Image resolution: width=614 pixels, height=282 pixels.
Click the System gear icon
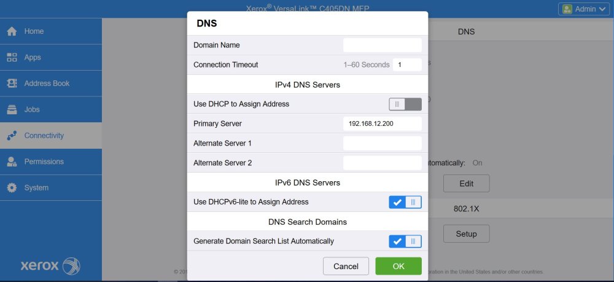(12, 187)
